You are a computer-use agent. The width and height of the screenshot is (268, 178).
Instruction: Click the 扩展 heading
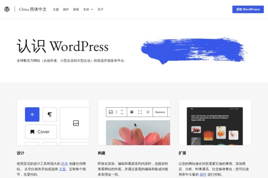click(x=182, y=153)
